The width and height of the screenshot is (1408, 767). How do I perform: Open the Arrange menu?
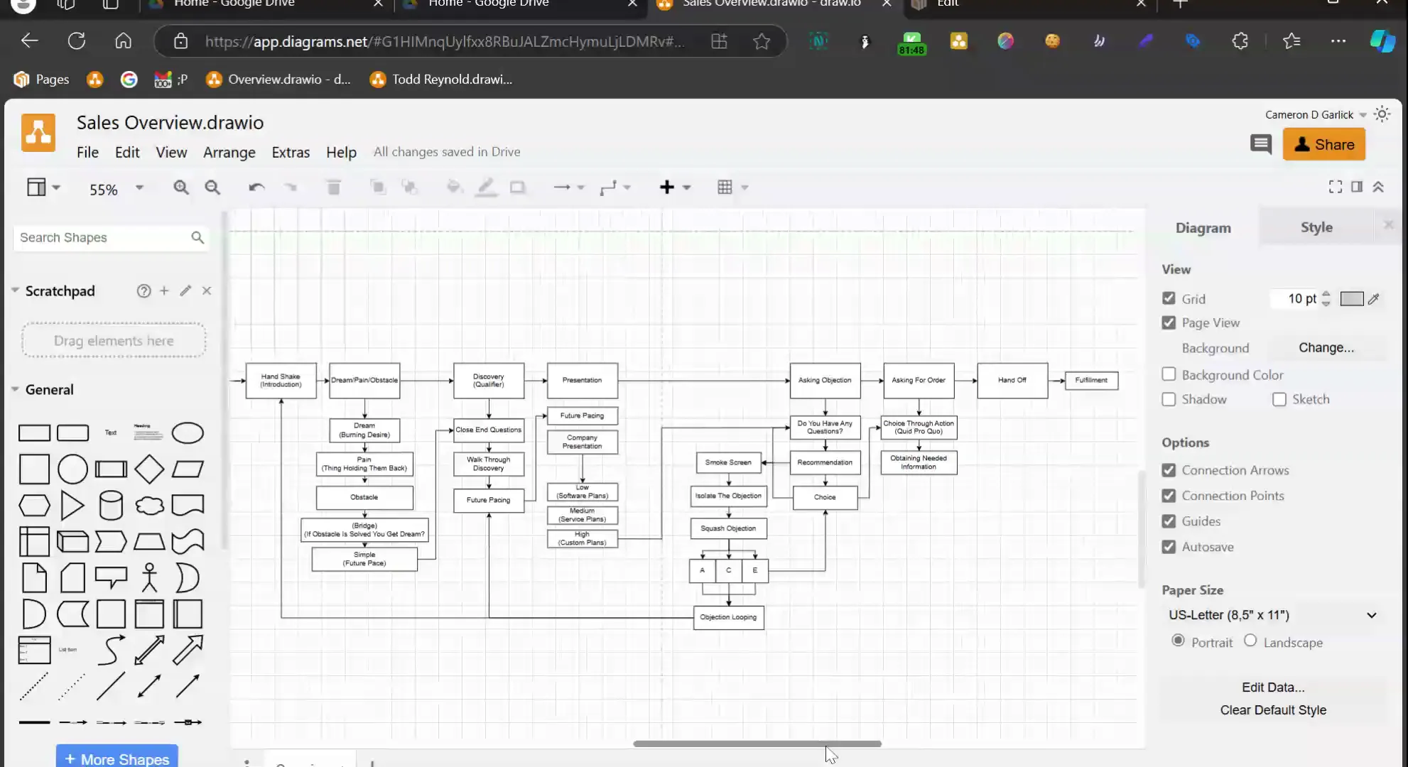(229, 152)
